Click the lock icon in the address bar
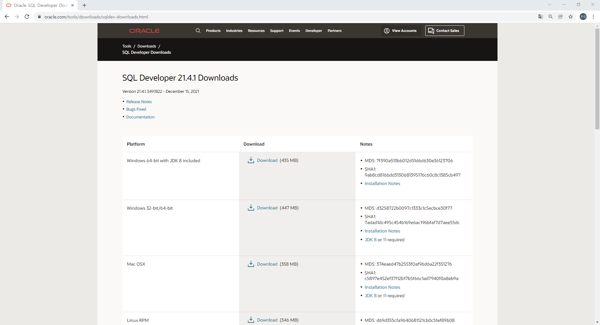 pos(39,17)
